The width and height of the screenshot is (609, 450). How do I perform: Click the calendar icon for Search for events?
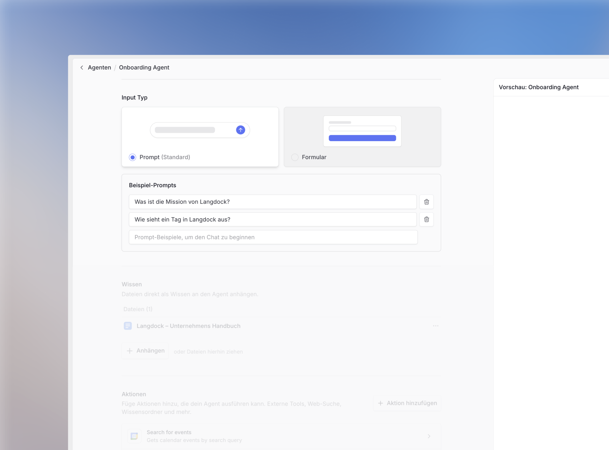pos(134,436)
